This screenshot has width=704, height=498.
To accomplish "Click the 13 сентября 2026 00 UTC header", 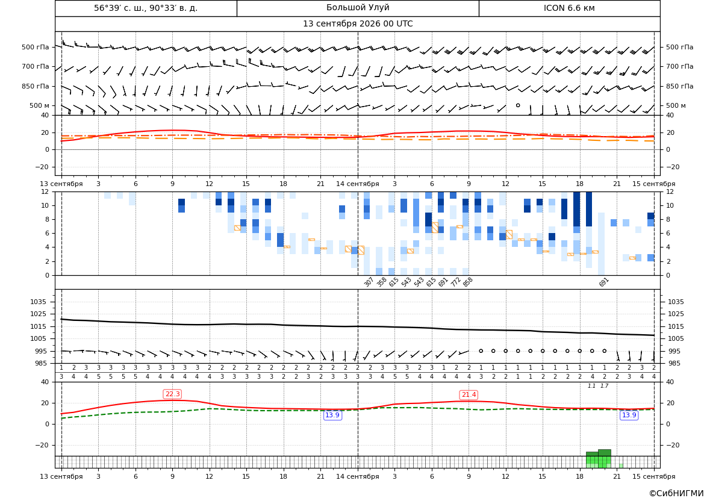I will point(358,24).
